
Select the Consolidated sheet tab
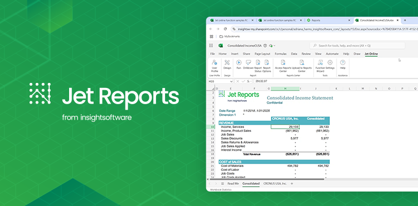coord(251,184)
